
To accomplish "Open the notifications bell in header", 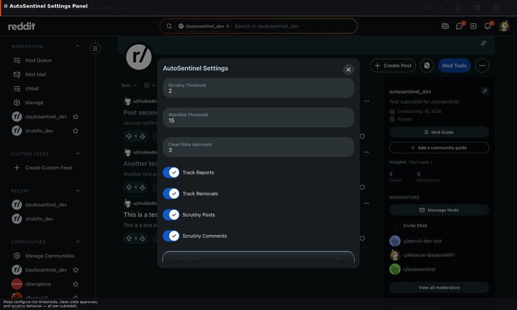I will (x=487, y=26).
